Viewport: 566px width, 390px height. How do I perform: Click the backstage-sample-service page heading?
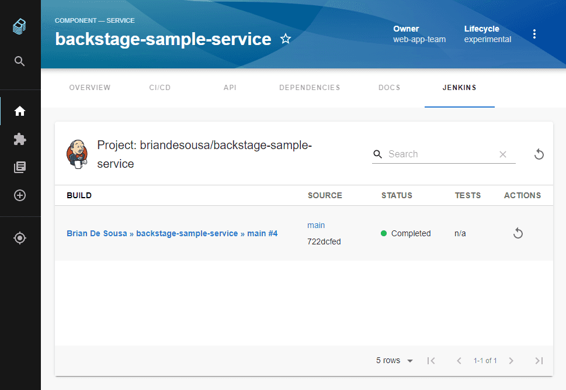click(163, 39)
